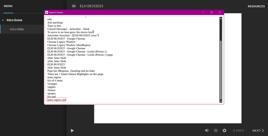This screenshot has width=268, height=136.
Task: Click the ELH 08192025 course title
Action: point(91,6)
